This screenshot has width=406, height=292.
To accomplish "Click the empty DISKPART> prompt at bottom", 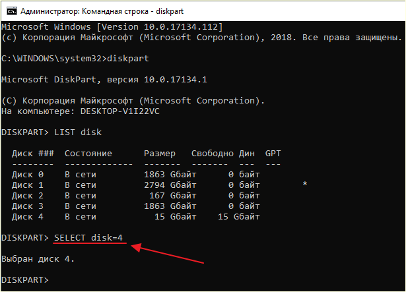I will point(25,280).
